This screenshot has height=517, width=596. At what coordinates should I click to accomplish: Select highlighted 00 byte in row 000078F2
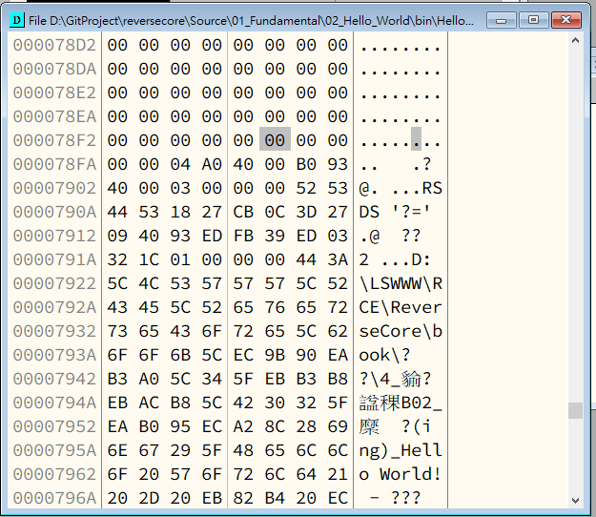tap(276, 140)
